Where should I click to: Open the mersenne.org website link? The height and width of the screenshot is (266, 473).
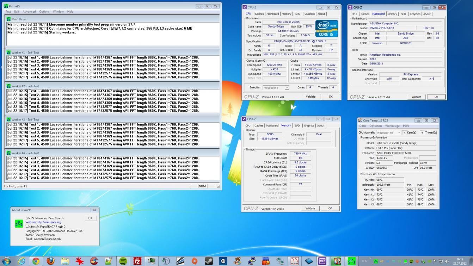click(49, 222)
